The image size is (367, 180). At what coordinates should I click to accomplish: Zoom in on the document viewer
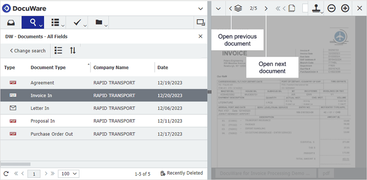[x=345, y=8]
